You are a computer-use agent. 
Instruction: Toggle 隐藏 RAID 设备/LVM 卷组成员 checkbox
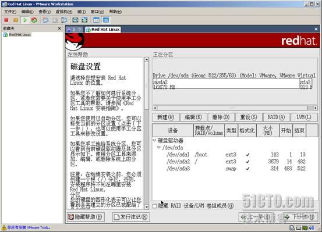click(x=155, y=206)
